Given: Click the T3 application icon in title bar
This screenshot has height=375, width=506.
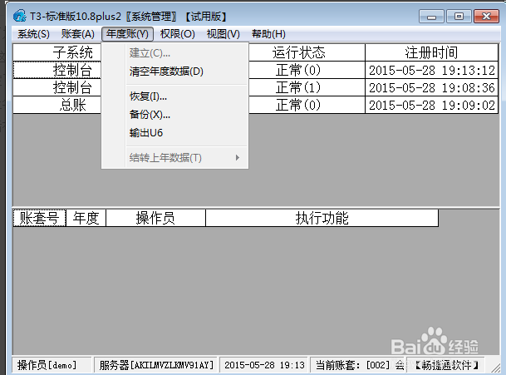Looking at the screenshot, I should (19, 17).
